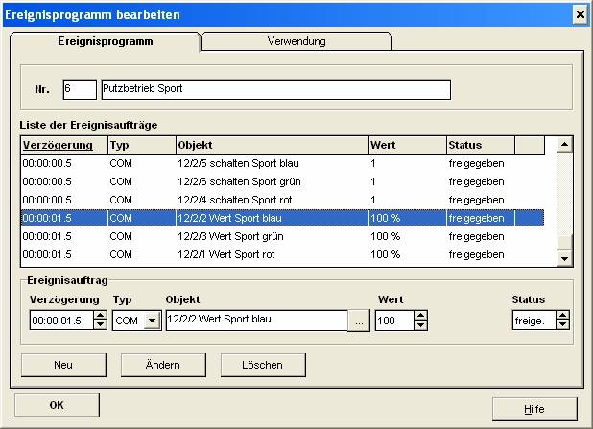Viewport: 593px width, 429px height.
Task: Close the Ereignisprogramm bearbeiten dialog
Action: [580, 14]
